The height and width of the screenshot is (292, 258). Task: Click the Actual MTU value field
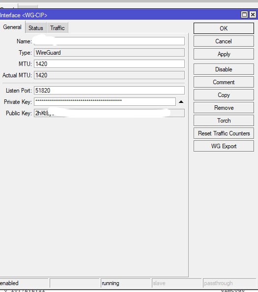109,75
